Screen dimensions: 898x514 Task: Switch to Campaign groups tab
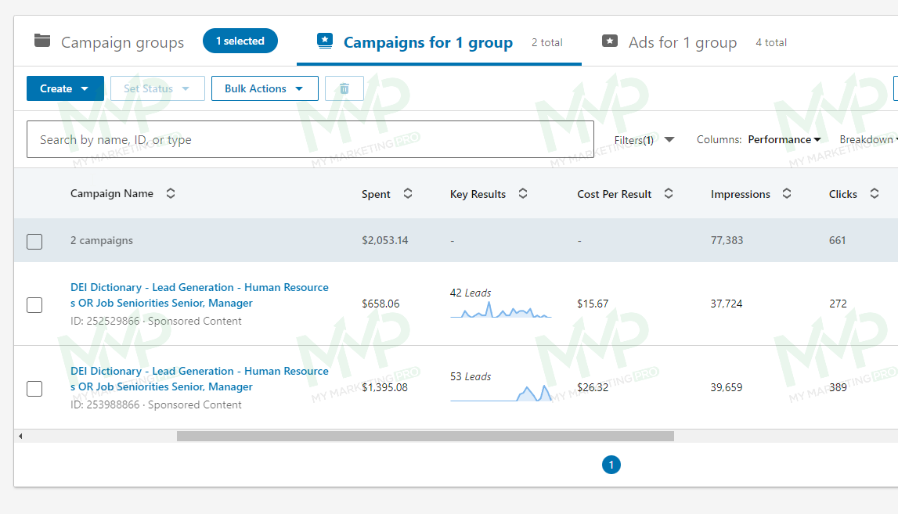[x=123, y=42]
